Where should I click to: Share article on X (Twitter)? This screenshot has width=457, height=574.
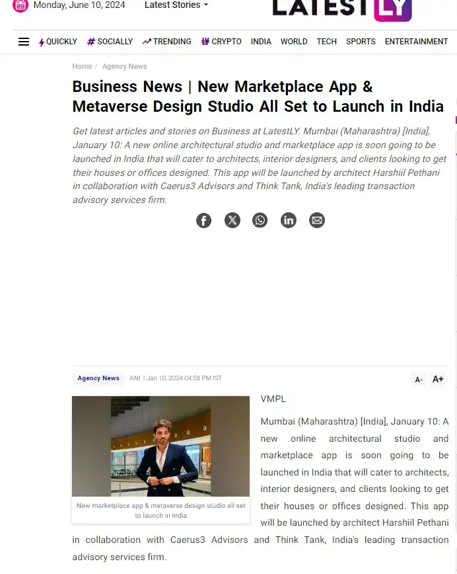[232, 220]
